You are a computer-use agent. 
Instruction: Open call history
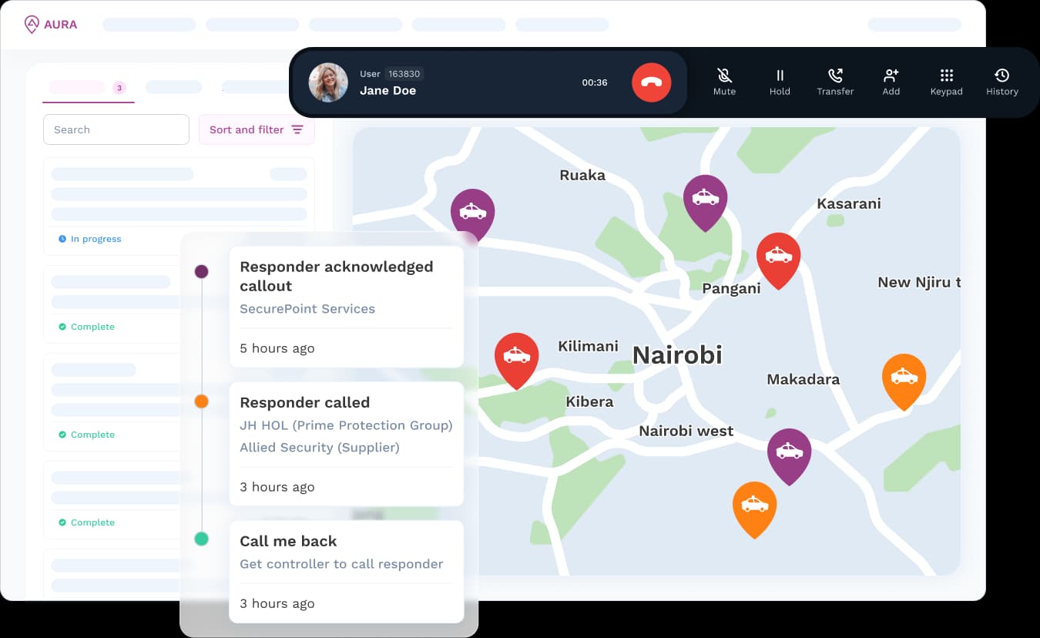tap(1001, 82)
